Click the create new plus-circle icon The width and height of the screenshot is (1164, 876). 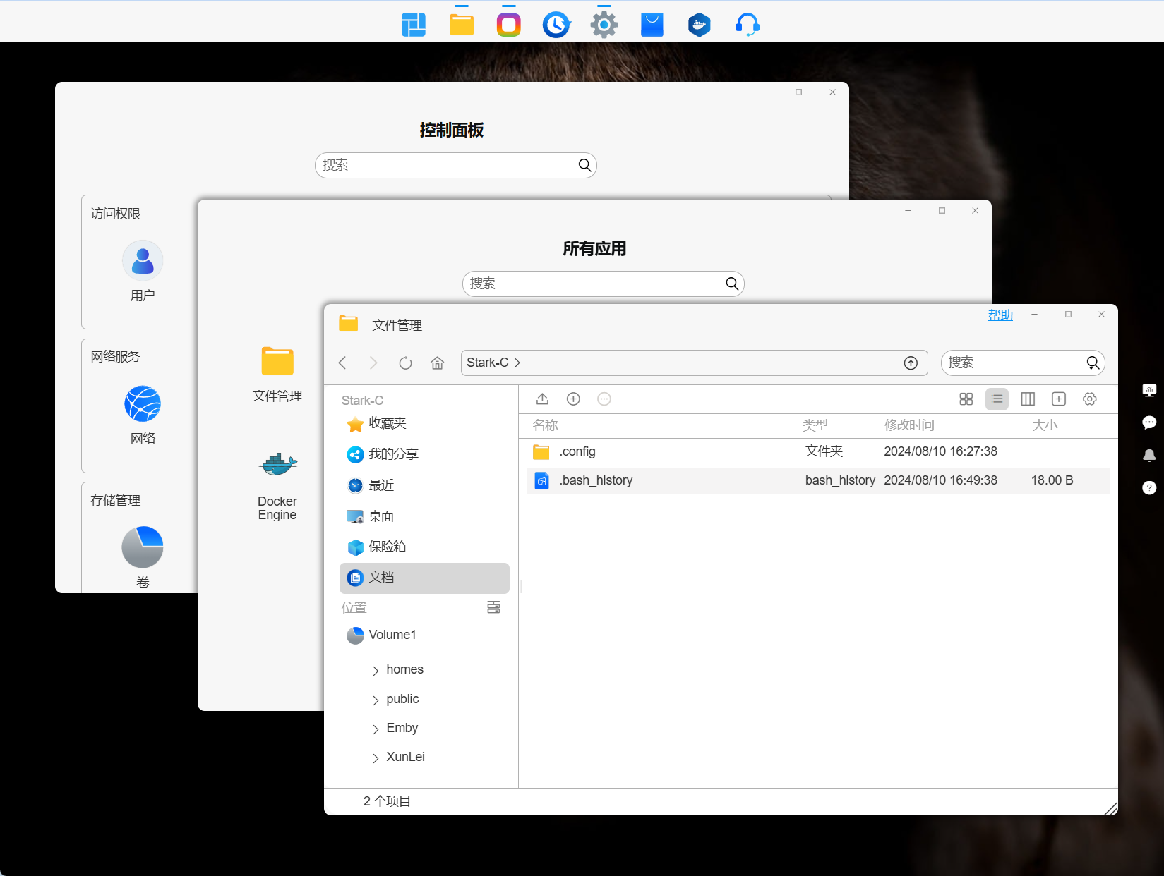(x=573, y=399)
